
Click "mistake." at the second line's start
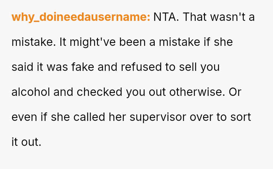33,42
